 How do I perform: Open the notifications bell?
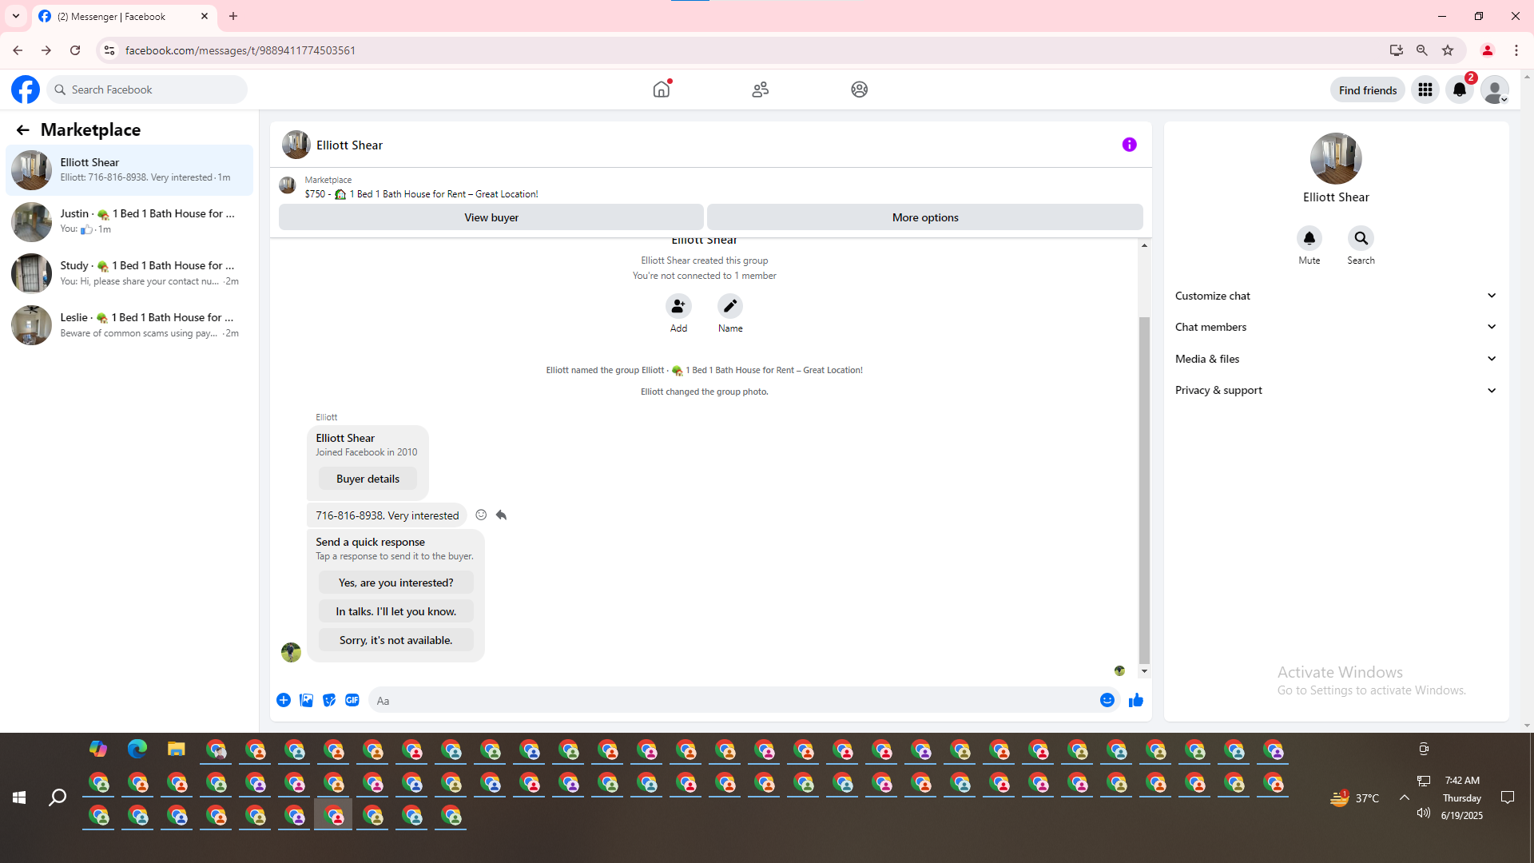(x=1460, y=90)
